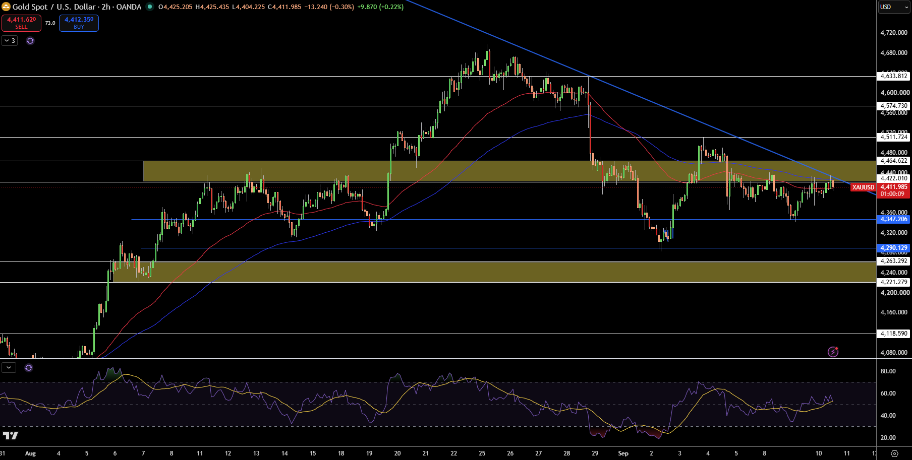
Task: Click the Gold Spot / U.S. Dollar title
Action: pos(54,7)
